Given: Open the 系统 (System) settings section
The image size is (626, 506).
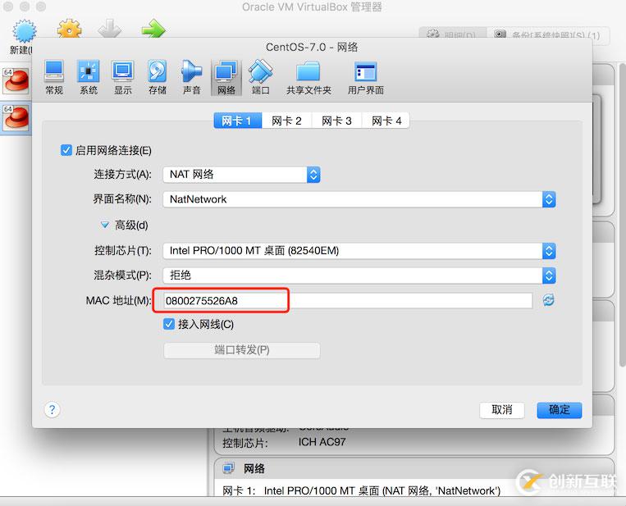Looking at the screenshot, I should point(89,77).
